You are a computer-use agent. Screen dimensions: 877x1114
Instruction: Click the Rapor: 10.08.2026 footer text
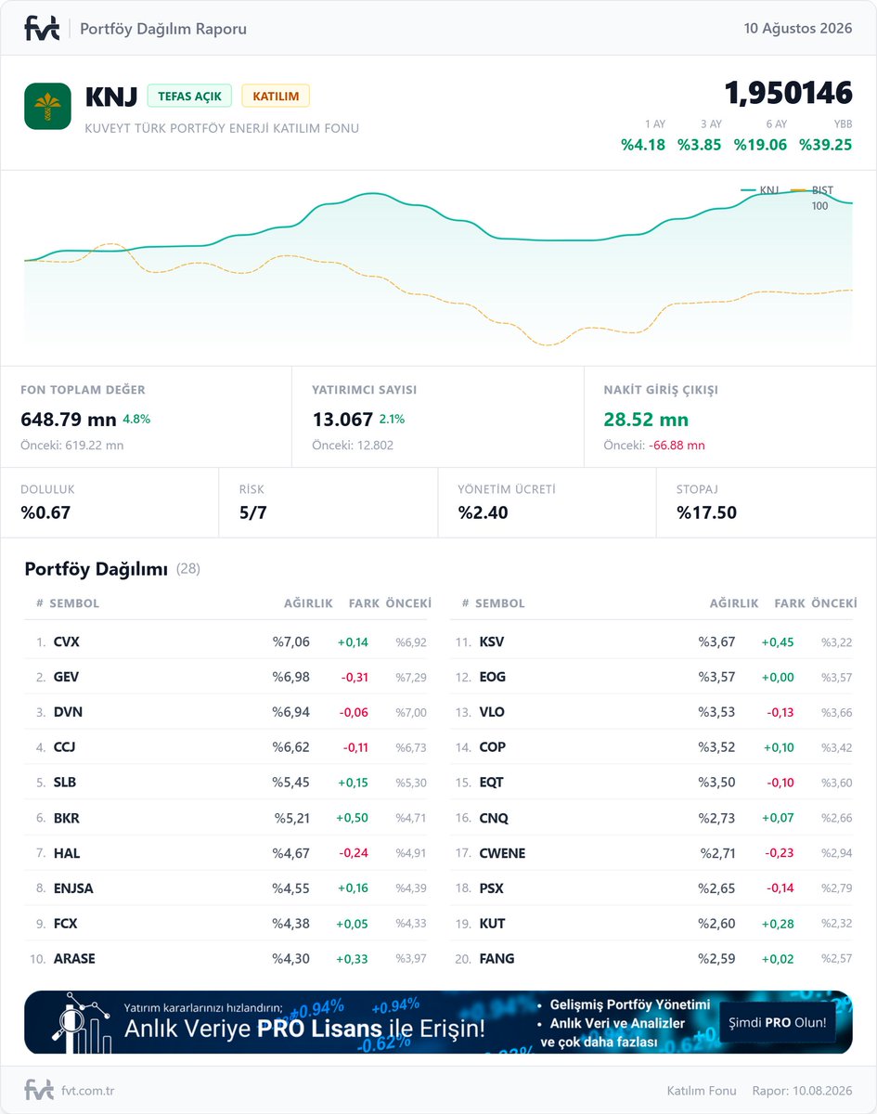[x=802, y=1091]
